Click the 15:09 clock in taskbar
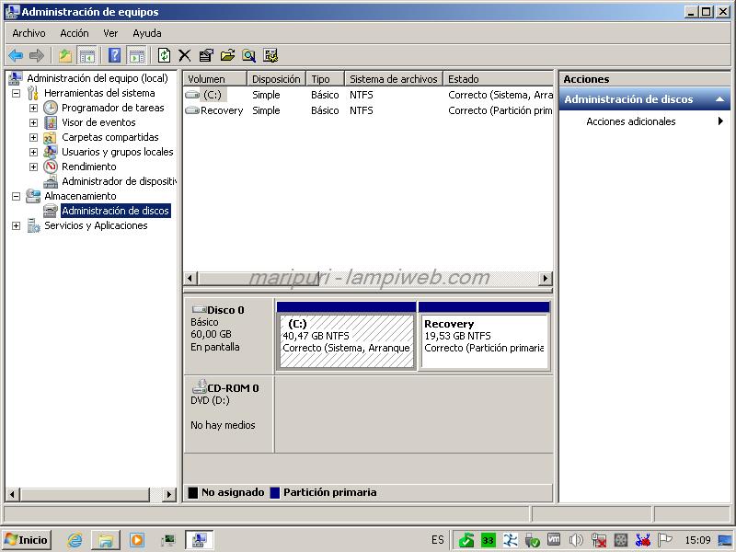The width and height of the screenshot is (736, 552). [697, 540]
